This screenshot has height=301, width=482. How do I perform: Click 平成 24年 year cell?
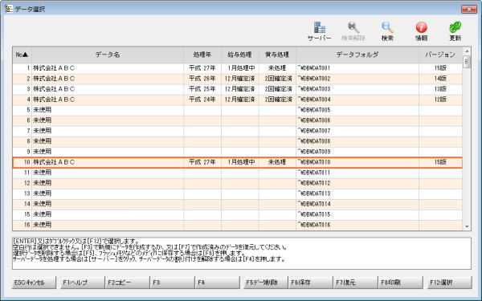202,100
